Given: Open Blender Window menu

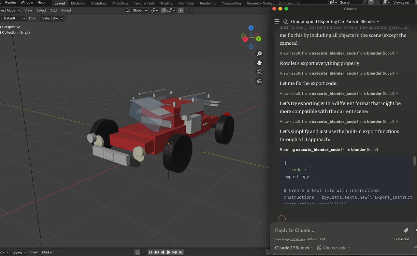Looking at the screenshot, I should point(27,2).
